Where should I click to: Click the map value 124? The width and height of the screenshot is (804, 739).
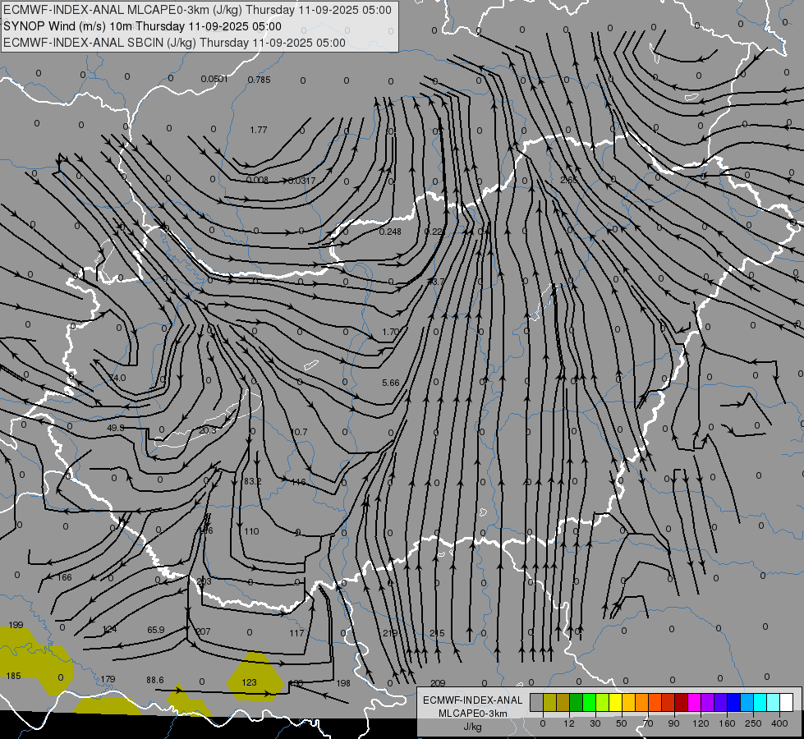tap(110, 629)
